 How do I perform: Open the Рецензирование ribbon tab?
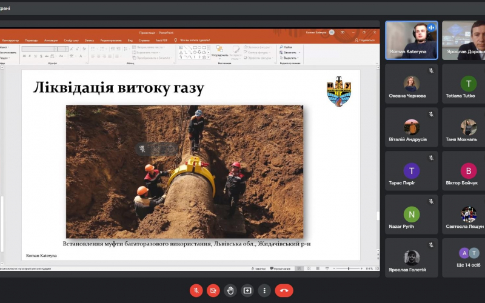[111, 41]
